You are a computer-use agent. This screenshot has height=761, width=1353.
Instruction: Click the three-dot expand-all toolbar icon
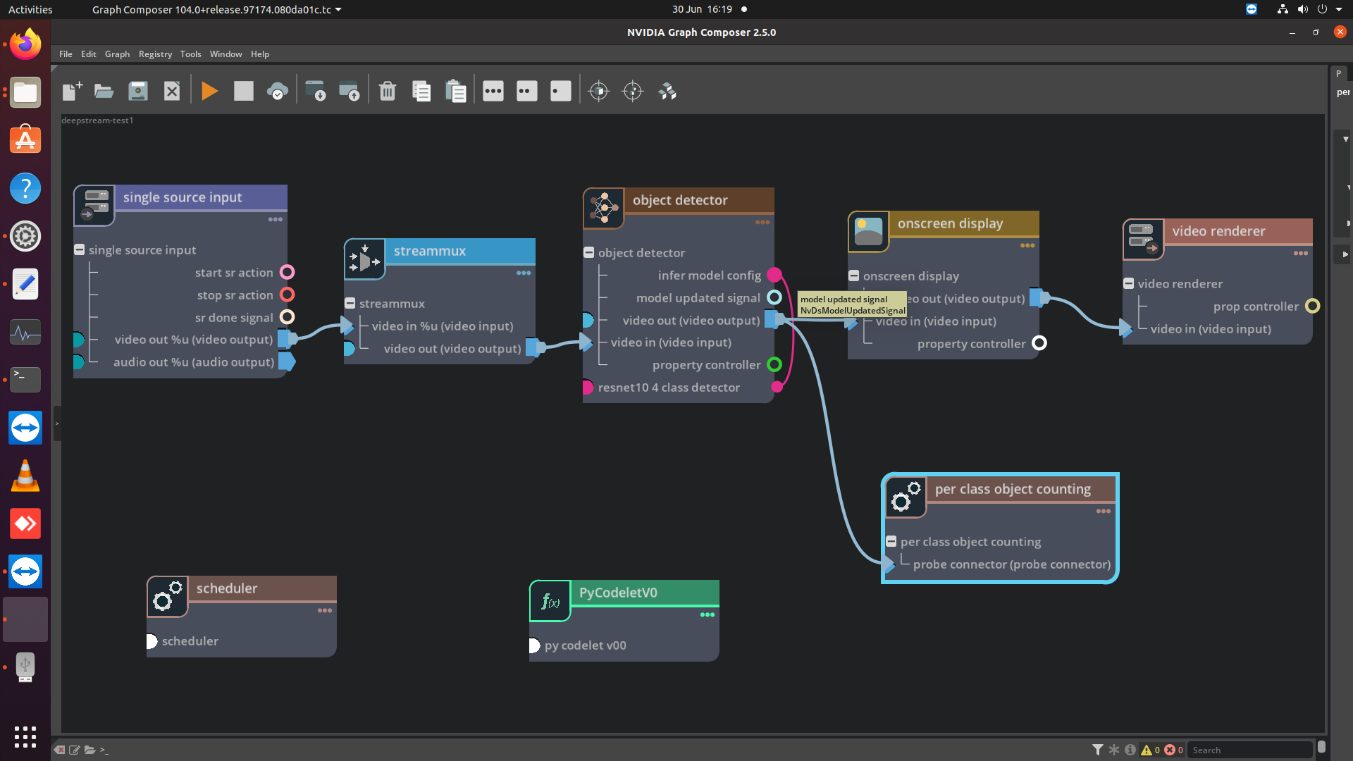(493, 91)
